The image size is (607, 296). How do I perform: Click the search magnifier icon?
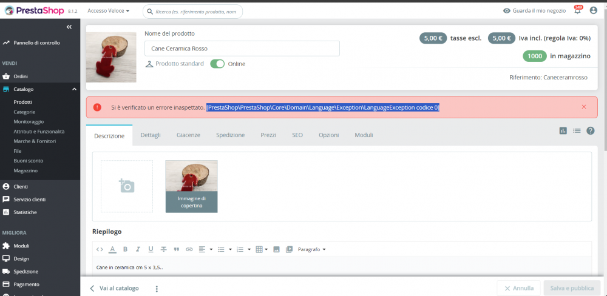pos(150,12)
